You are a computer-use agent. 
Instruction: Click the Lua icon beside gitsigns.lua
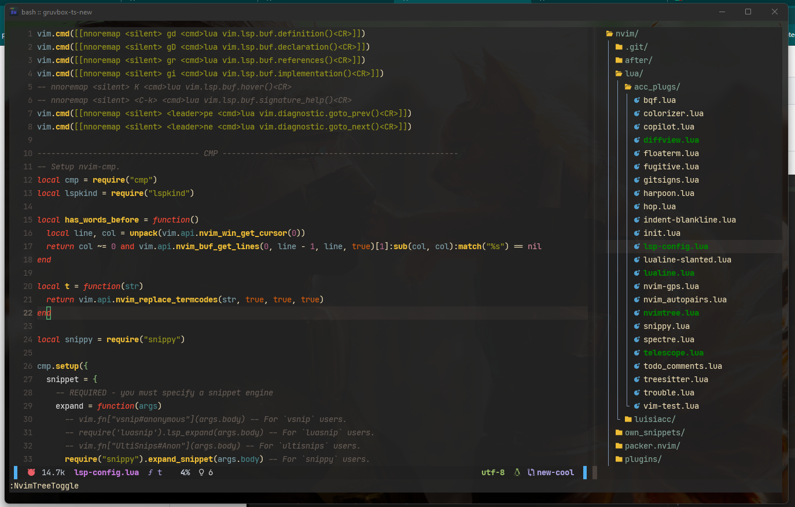[x=637, y=180]
